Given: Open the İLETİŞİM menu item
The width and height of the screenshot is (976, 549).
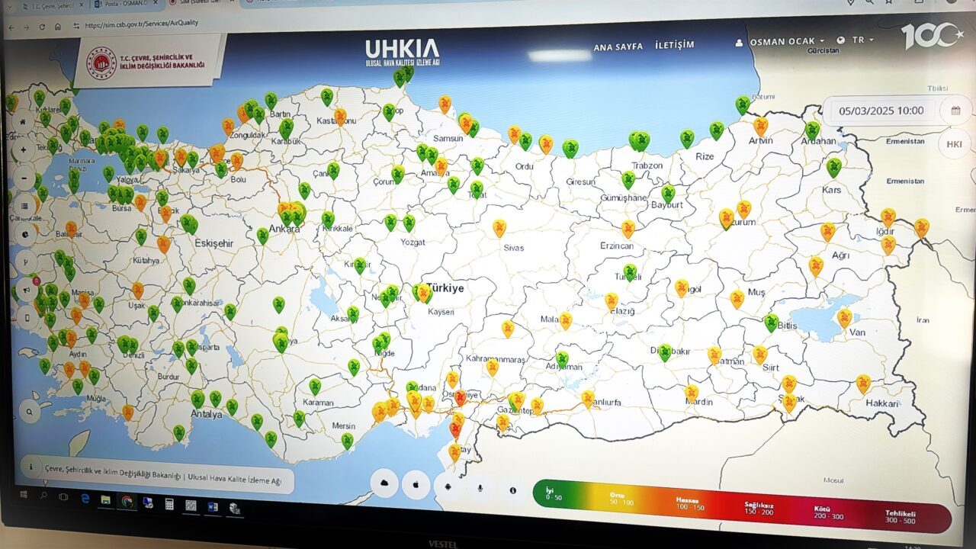Looking at the screenshot, I should pyautogui.click(x=675, y=45).
